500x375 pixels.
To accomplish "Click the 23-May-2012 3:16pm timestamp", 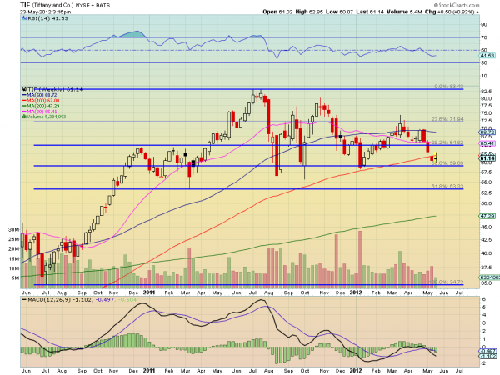I will click(x=46, y=12).
